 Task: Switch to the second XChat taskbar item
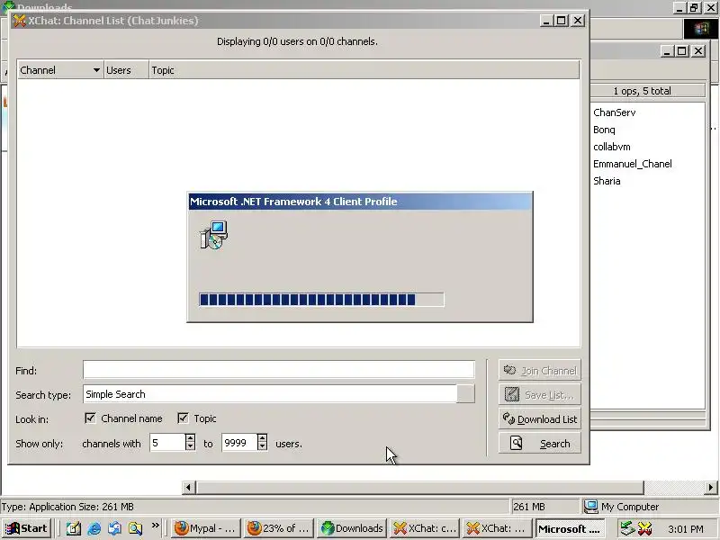pos(498,528)
